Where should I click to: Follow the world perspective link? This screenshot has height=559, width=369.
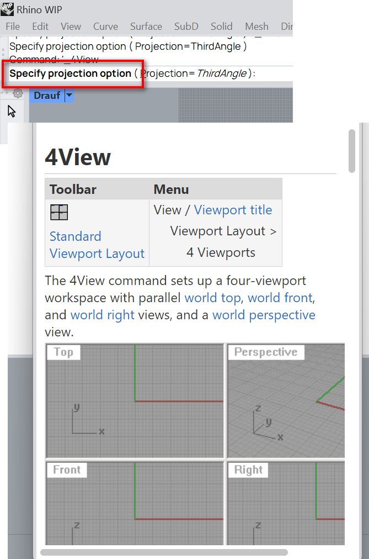coord(264,315)
